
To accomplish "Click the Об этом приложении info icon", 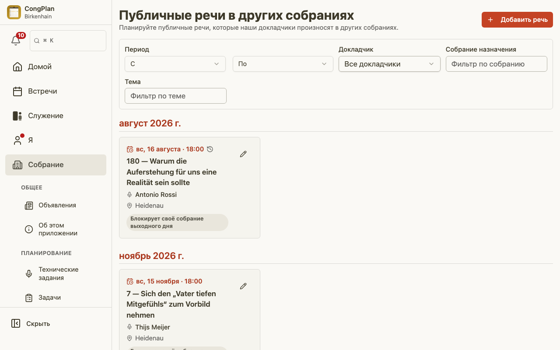I will [x=29, y=229].
